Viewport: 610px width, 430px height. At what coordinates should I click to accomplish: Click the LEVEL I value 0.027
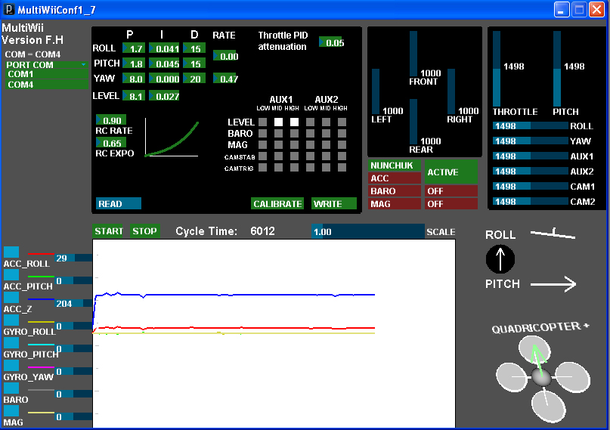tap(164, 96)
